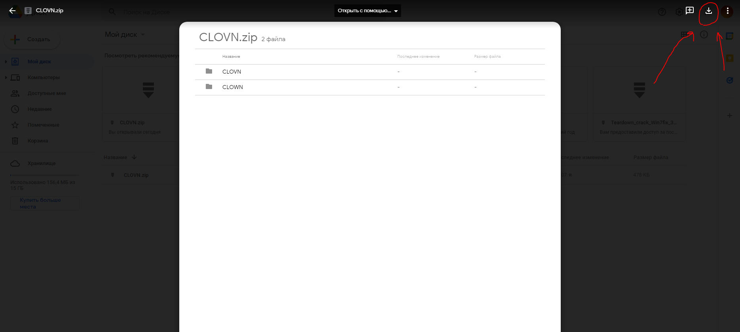The height and width of the screenshot is (332, 740).
Task: Click the folder icon of the CLOWN row
Action: (x=209, y=87)
